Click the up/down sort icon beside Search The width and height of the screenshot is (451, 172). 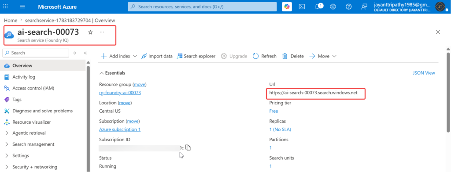75,53
